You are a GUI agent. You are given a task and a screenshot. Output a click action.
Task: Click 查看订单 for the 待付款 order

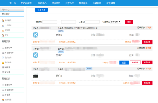coord(147,62)
